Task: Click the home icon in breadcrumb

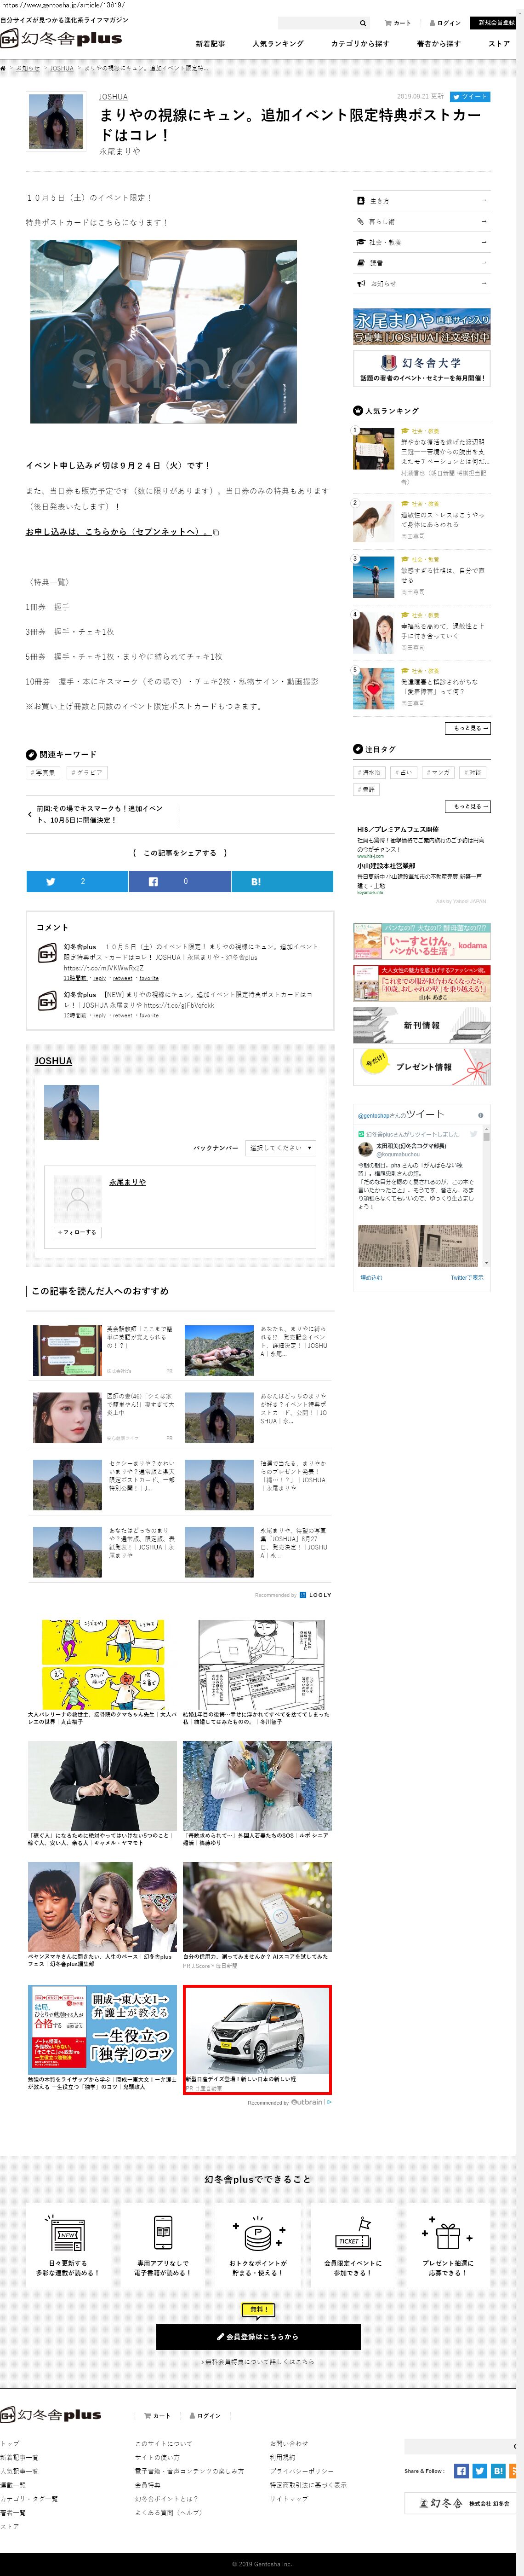Action: [4, 68]
